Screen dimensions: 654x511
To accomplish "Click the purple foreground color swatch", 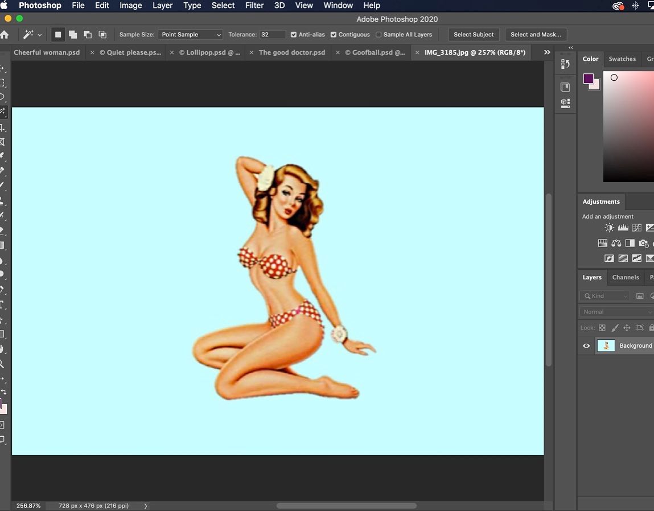I will pyautogui.click(x=588, y=78).
